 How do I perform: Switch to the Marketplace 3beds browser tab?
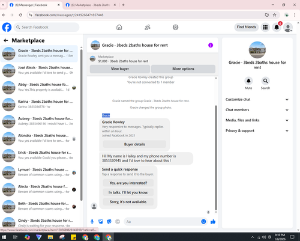click(90, 5)
